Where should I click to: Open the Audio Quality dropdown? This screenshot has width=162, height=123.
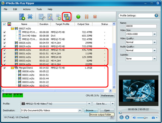pyautogui.click(x=155, y=50)
